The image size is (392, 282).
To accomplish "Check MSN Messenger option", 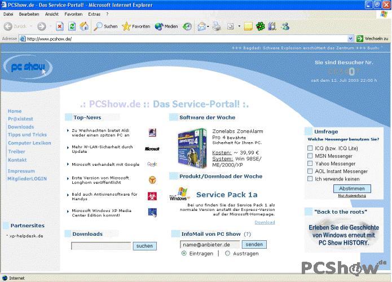I will click(x=310, y=156).
